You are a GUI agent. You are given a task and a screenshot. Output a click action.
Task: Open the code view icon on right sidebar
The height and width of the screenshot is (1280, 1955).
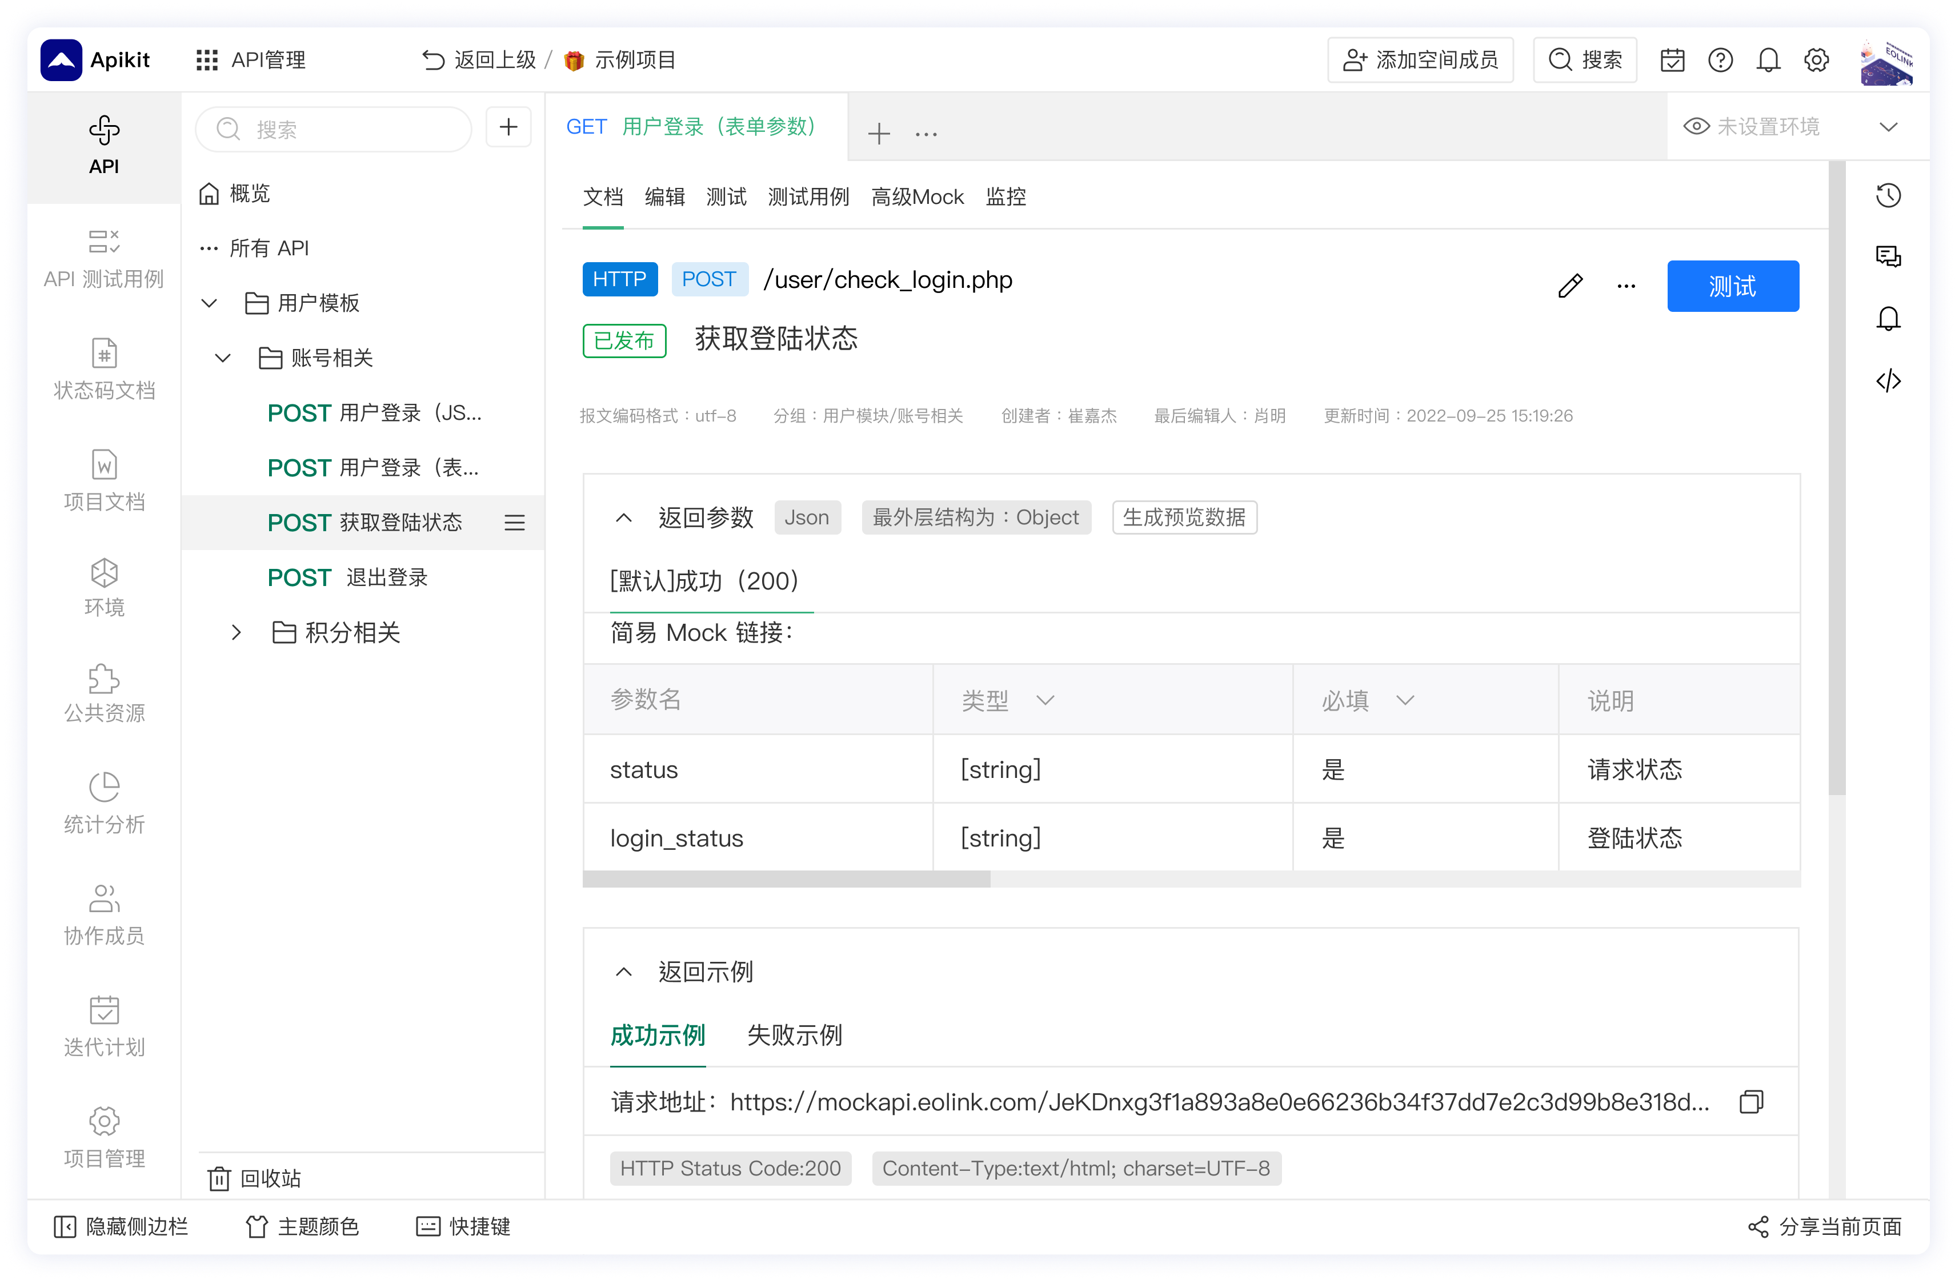coord(1889,380)
